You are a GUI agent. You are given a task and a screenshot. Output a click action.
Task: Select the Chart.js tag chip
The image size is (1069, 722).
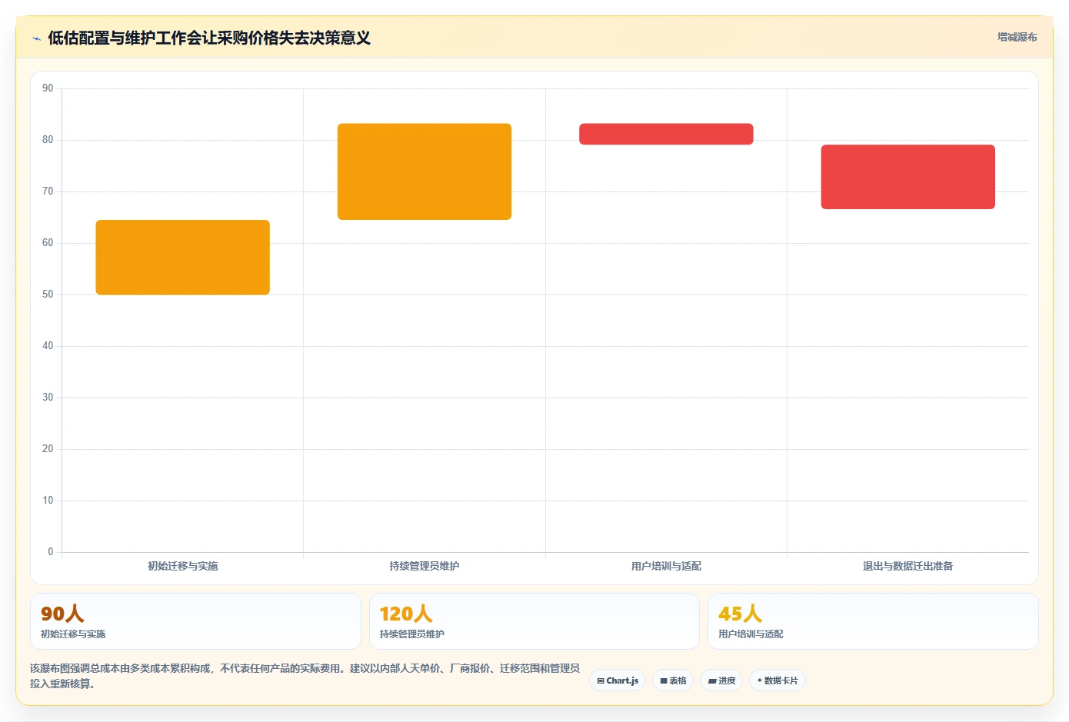tap(618, 680)
